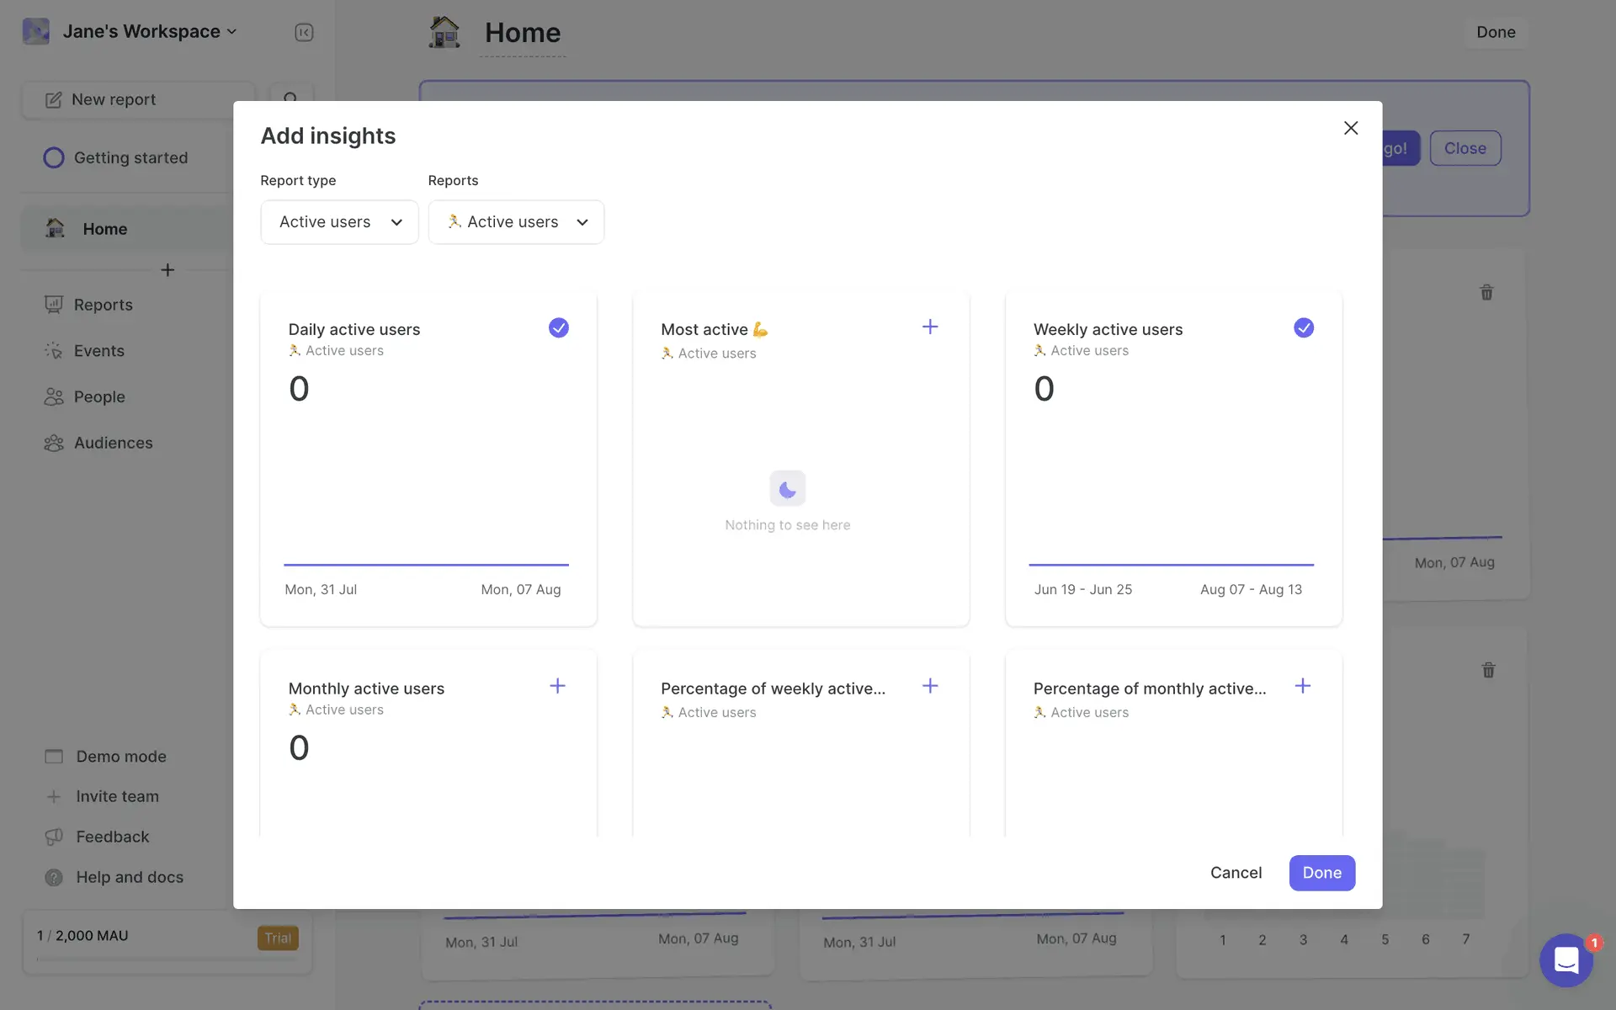Uncheck the Weekly active users insight
1616x1010 pixels.
click(1303, 328)
